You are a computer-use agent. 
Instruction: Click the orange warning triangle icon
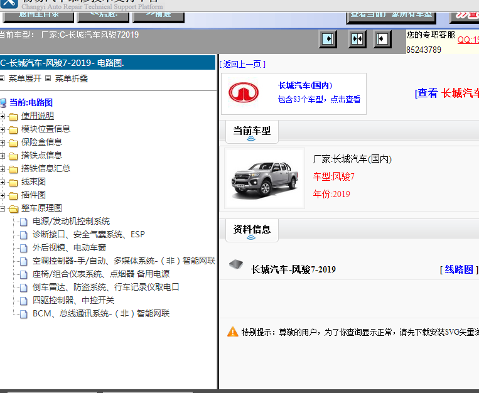233,332
